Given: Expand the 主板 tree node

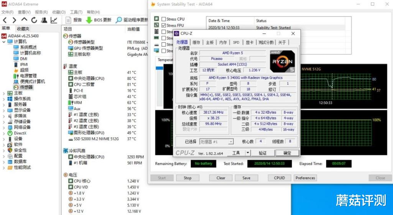Looking at the screenshot, I should 4,93.
